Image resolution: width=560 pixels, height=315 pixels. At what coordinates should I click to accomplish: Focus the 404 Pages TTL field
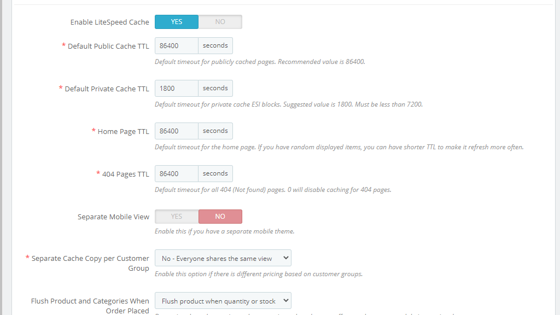pos(177,173)
